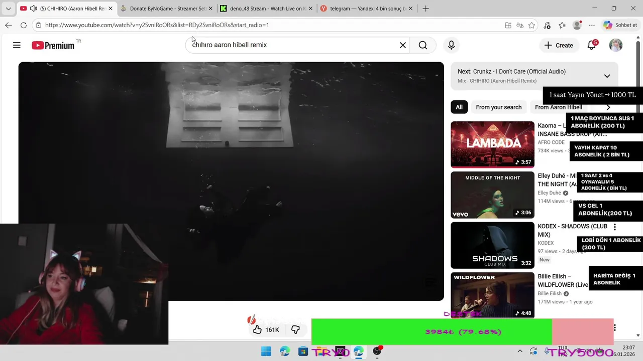Select the 'All' filter chip
643x361 pixels.
point(459,107)
